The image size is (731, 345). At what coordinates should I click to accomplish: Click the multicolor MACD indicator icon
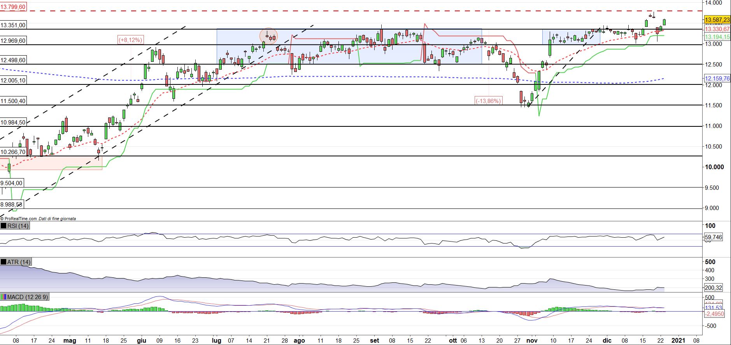[x=4, y=297]
